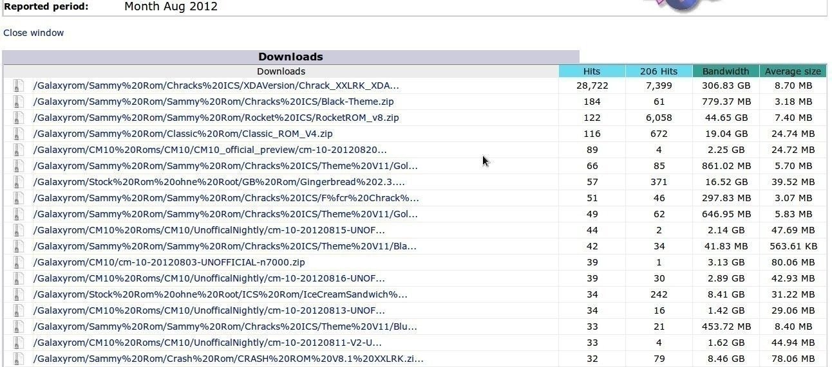Select the 8.70 MB average size
The image size is (832, 367).
793,85
